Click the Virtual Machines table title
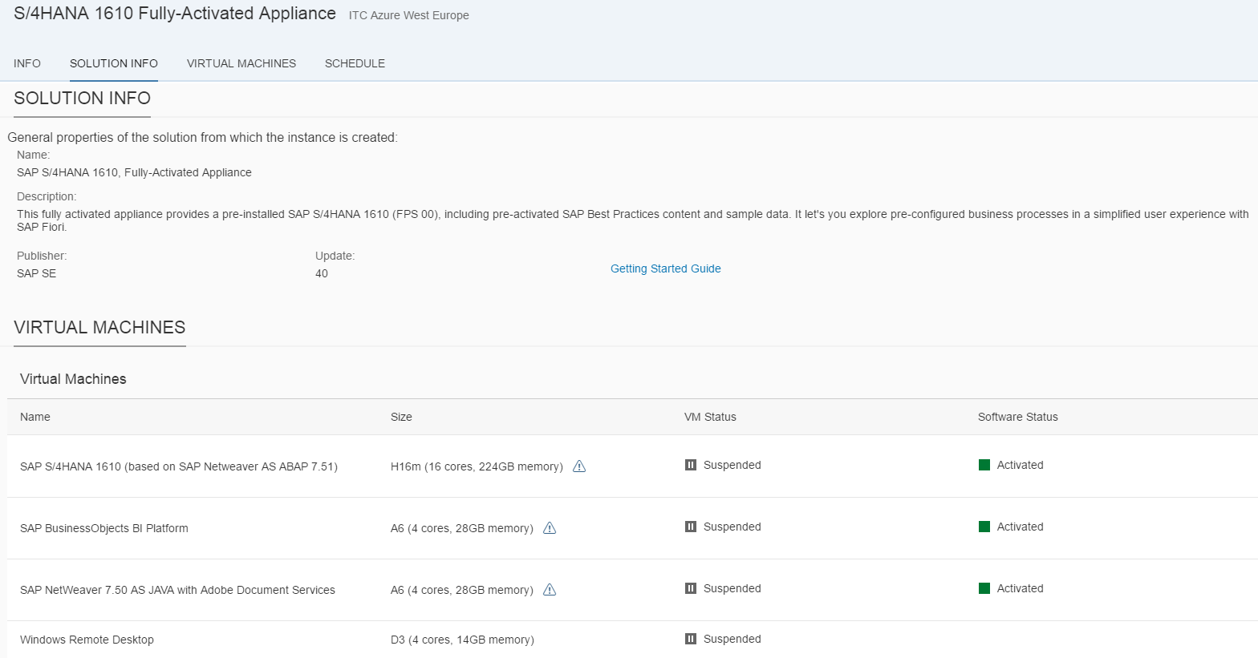The height and width of the screenshot is (658, 1258). pos(73,379)
